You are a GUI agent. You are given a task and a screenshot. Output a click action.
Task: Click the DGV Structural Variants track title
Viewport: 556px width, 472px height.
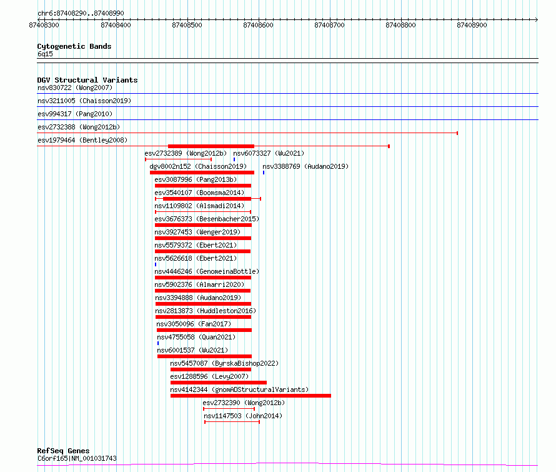coord(87,80)
